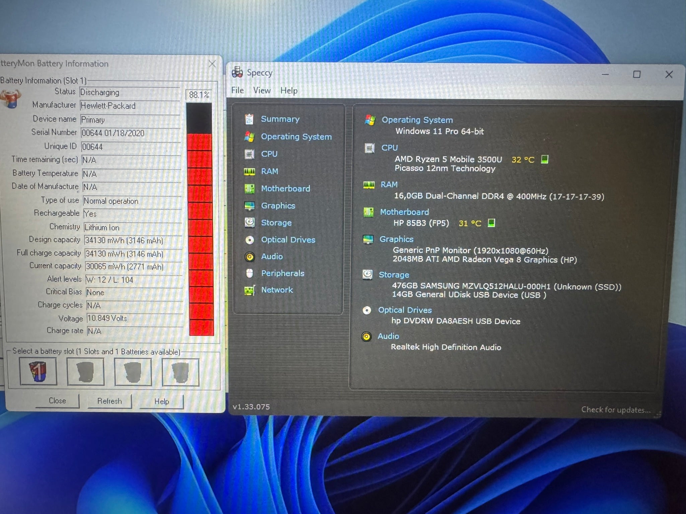Open the Motherboard section in sidebar
This screenshot has width=686, height=514.
[x=285, y=188]
